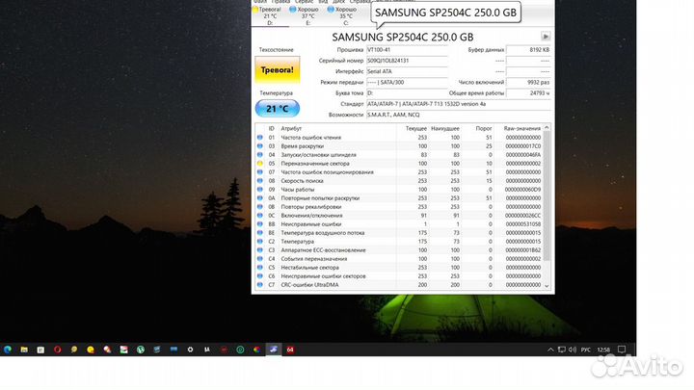
Task: Click the Атрибут column header
Action: [291, 129]
